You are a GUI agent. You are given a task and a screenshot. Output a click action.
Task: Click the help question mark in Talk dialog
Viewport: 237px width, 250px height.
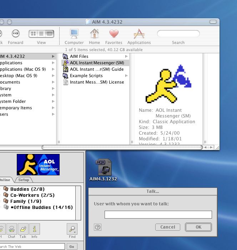pos(98,227)
